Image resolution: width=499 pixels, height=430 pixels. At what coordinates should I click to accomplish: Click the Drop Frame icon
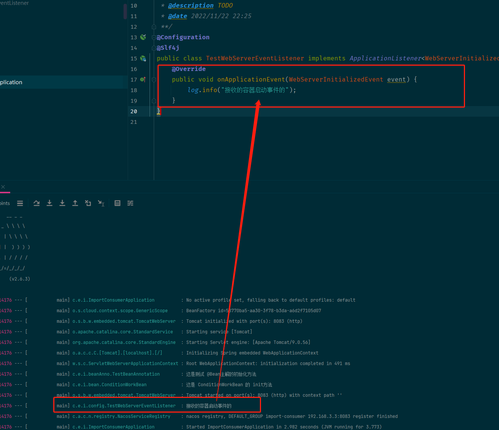point(88,203)
